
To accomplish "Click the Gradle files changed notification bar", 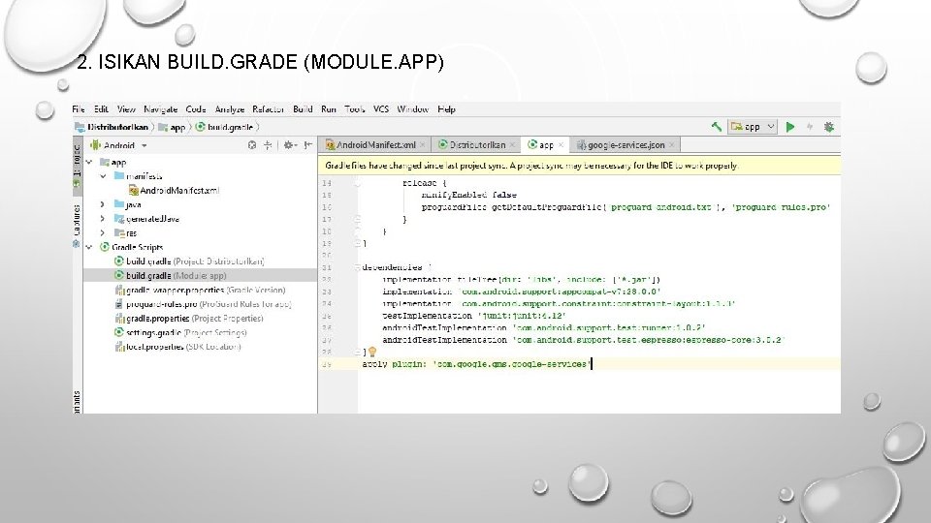I will (580, 166).
